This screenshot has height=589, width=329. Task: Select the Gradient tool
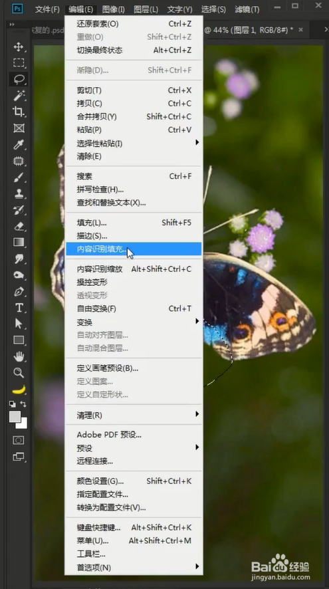point(19,242)
